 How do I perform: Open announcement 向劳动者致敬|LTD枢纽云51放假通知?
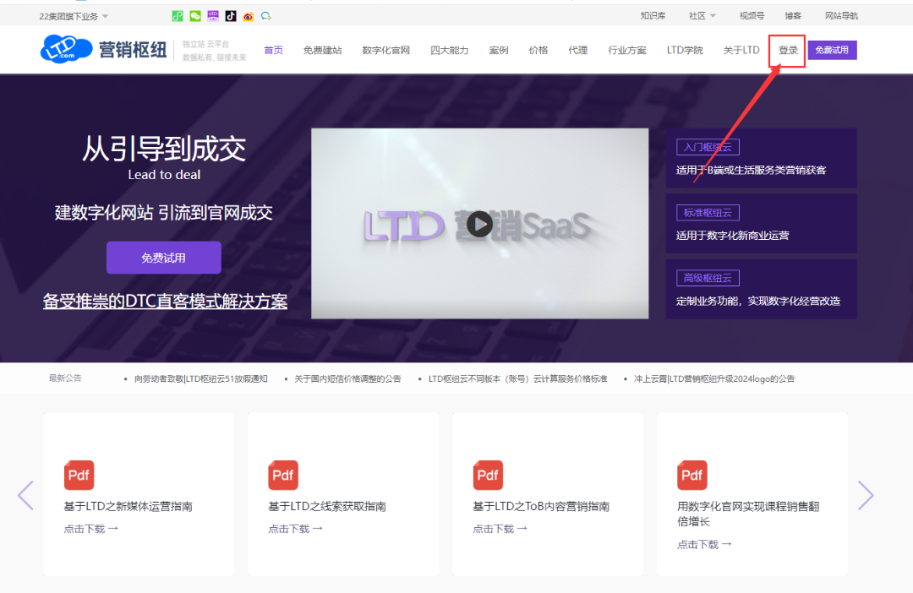tap(201, 378)
